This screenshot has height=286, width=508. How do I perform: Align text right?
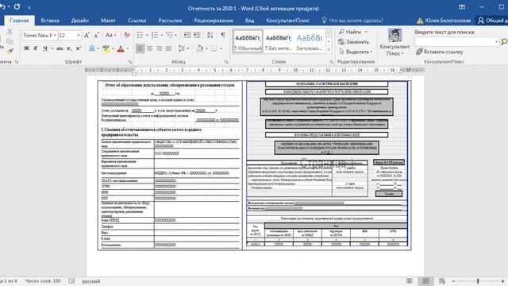159,48
